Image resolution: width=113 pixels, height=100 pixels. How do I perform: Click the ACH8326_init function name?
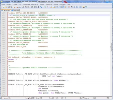coord(38,84)
